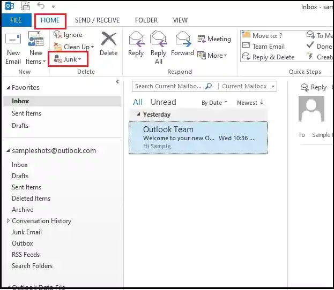Click the Reply & Delete quick step
Image resolution: width=334 pixels, height=290 pixels.
click(269, 57)
